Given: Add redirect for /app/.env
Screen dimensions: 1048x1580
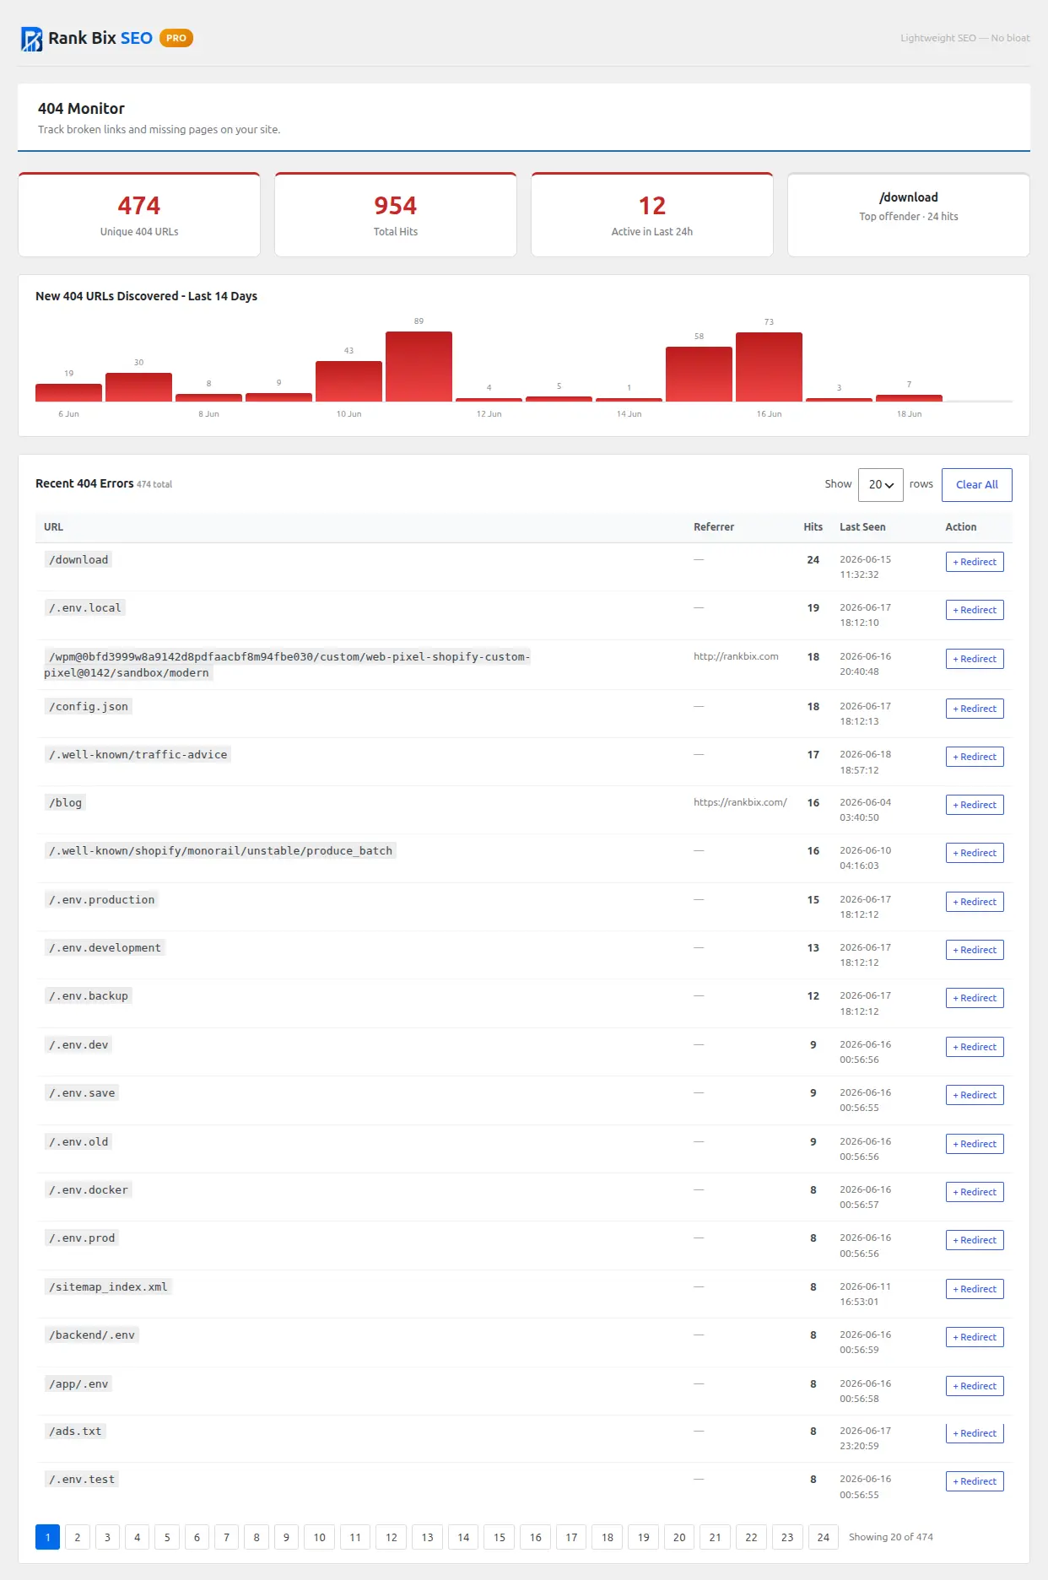Looking at the screenshot, I should click(975, 1386).
